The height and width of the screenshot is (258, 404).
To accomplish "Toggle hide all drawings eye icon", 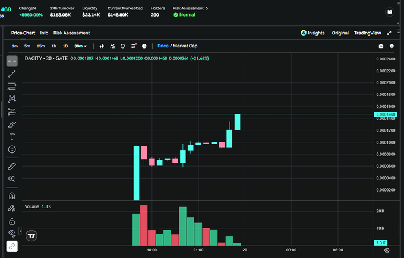I will click(12, 233).
